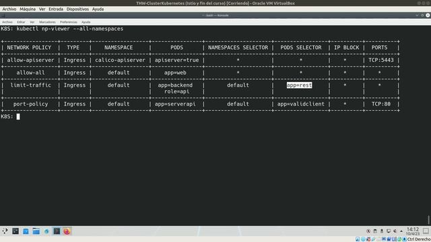431x242 pixels.
Task: Open Konsole Editar menu
Action: click(x=21, y=22)
